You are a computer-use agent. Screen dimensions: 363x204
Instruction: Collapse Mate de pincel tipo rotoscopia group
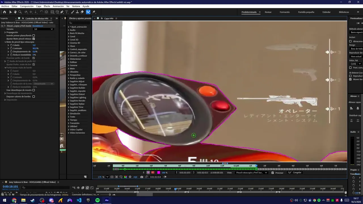pyautogui.click(x=5, y=42)
